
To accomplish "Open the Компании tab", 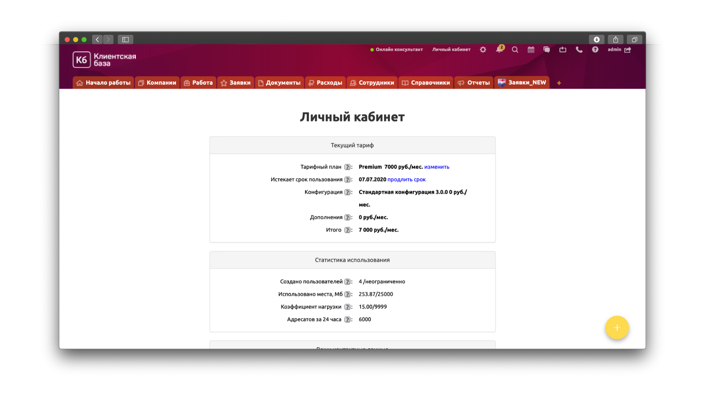I will pos(157,83).
